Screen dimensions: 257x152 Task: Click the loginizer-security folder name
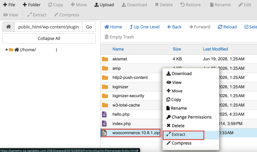[x=128, y=96]
